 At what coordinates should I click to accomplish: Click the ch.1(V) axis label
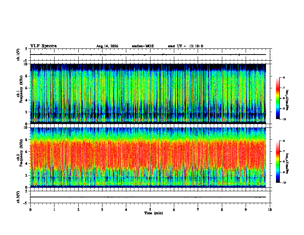tap(18, 55)
